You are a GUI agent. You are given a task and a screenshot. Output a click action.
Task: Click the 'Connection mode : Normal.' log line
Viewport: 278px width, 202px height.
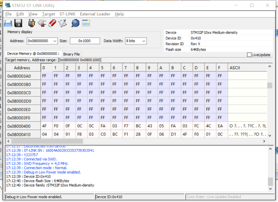37,168
